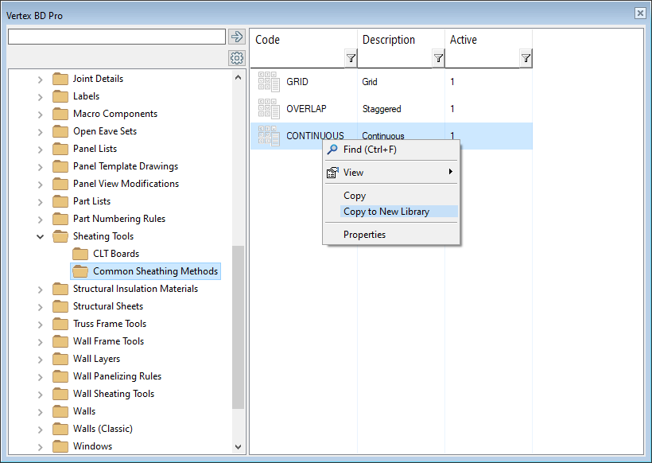
Task: Select the Windows folder in tree
Action: [x=92, y=446]
